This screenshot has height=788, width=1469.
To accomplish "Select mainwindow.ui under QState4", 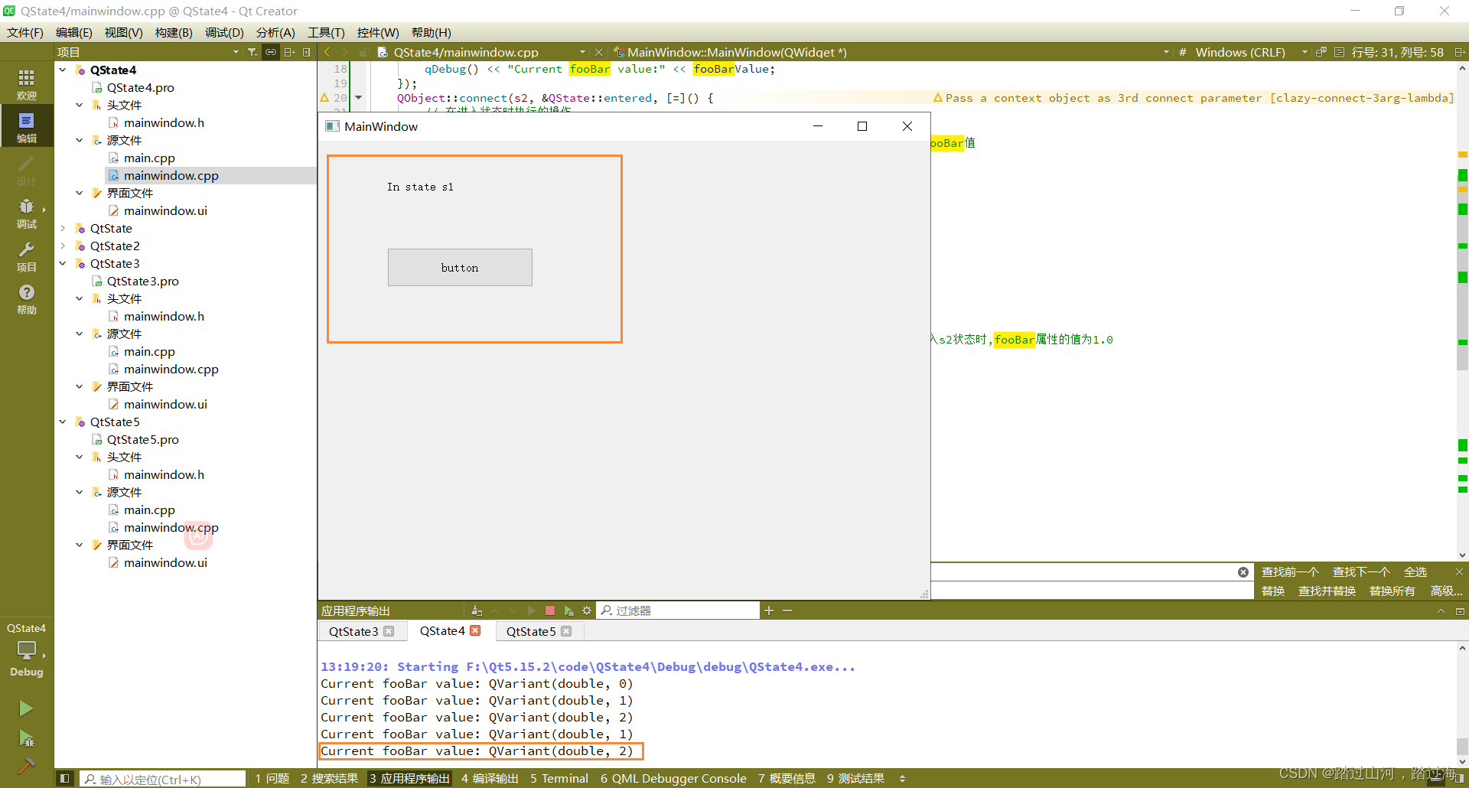I will [165, 210].
